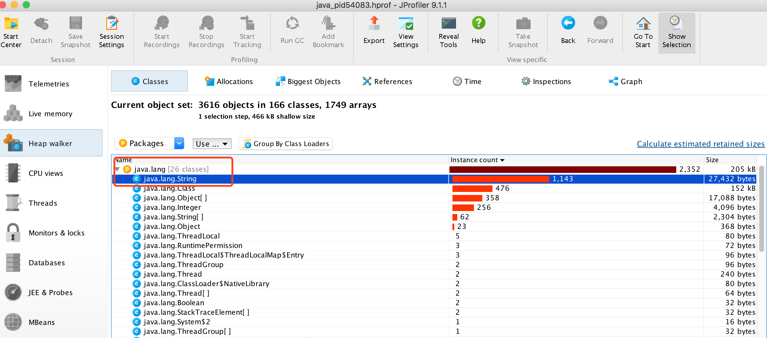This screenshot has height=338, width=767.
Task: Switch to the References tab
Action: 387,81
